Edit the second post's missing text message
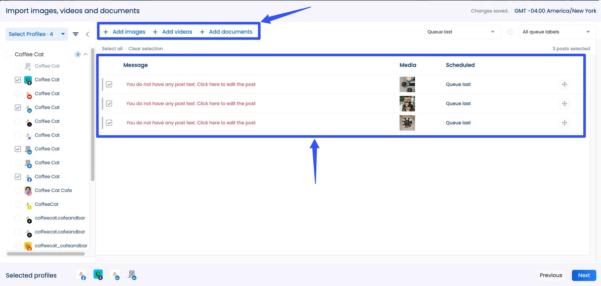 point(191,104)
